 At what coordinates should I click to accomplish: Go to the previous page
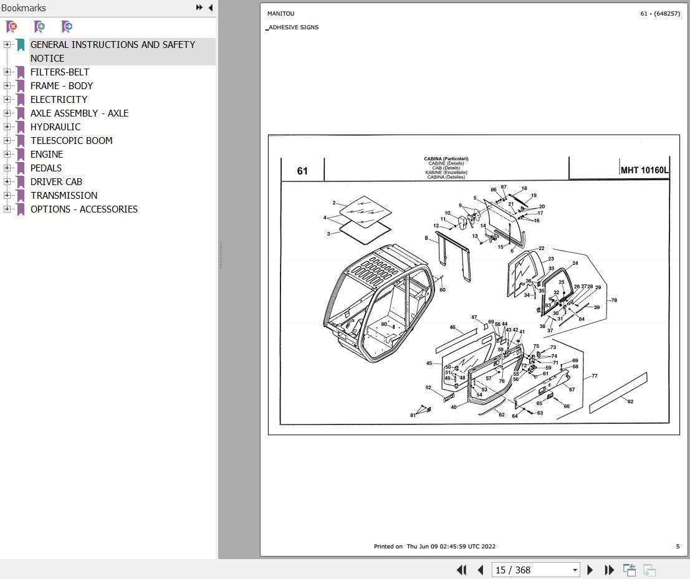pos(481,570)
